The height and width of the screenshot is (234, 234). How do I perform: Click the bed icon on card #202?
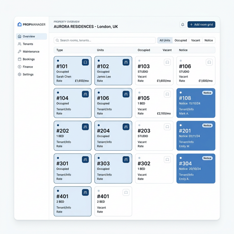tap(85, 127)
